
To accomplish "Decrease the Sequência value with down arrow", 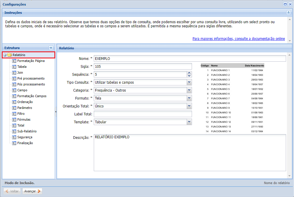I will pos(189,76).
